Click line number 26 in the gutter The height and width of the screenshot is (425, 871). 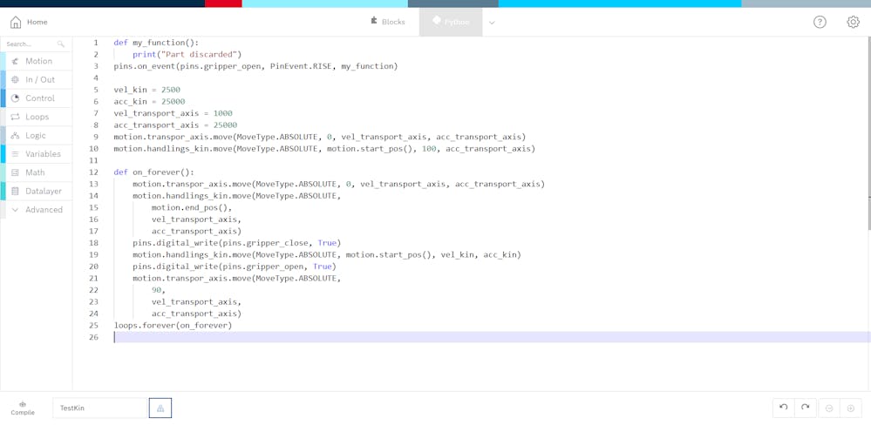coord(93,337)
